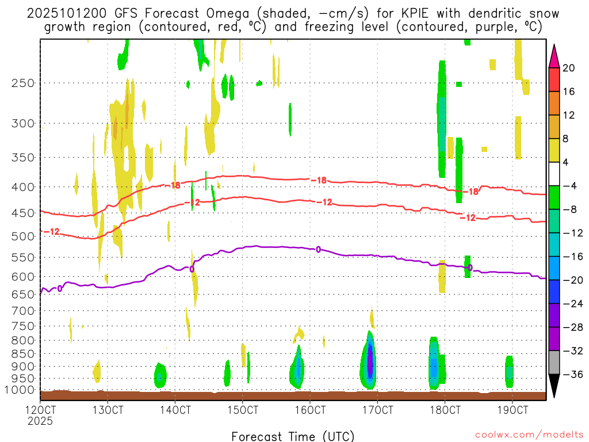Screen dimensions: 589x442
Task: Click the gray swatch between -32 and -36
Action: pos(554,363)
